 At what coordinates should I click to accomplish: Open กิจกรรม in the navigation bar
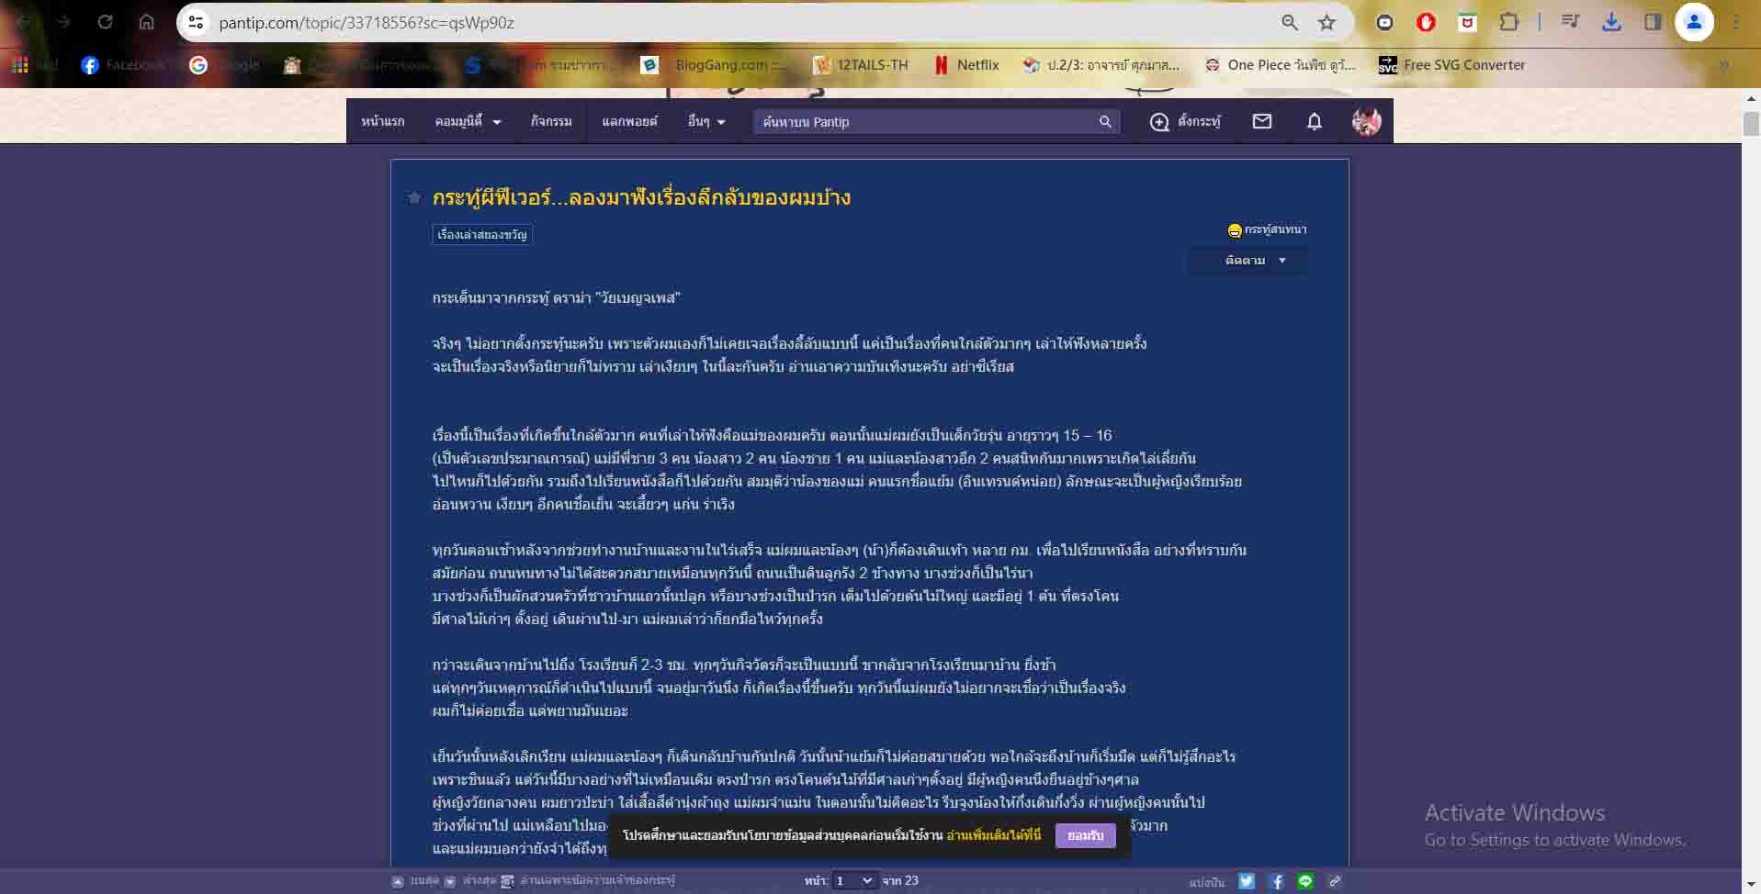[x=551, y=121]
